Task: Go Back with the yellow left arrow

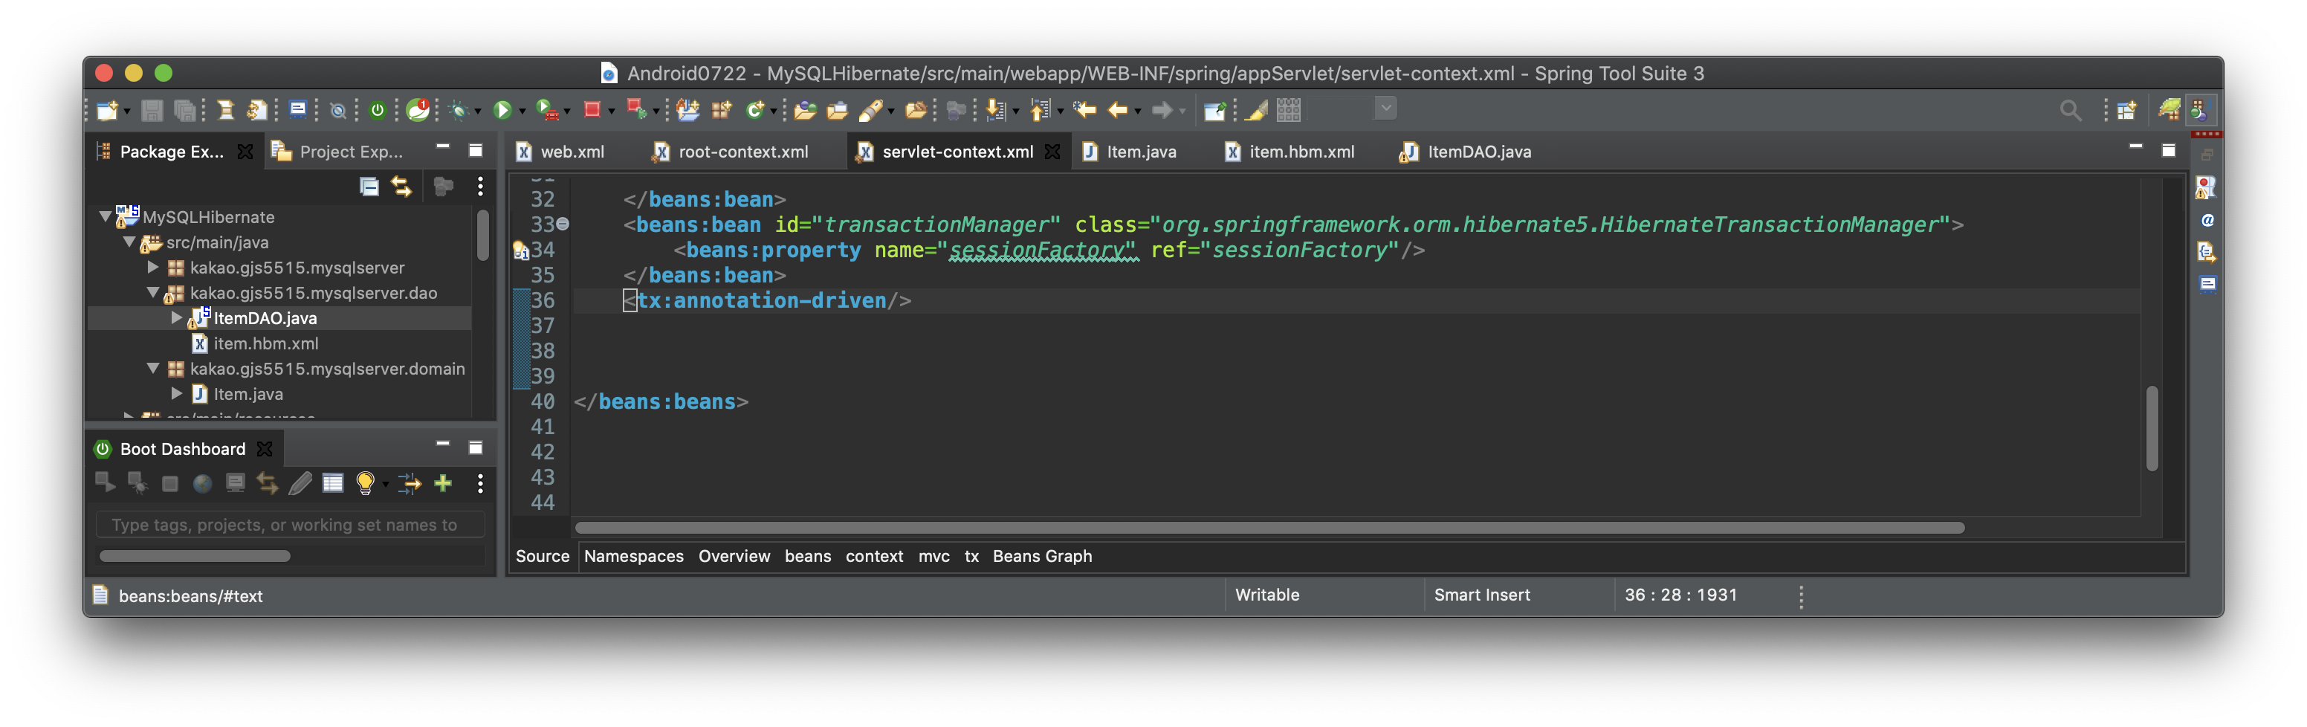Action: (x=1117, y=110)
